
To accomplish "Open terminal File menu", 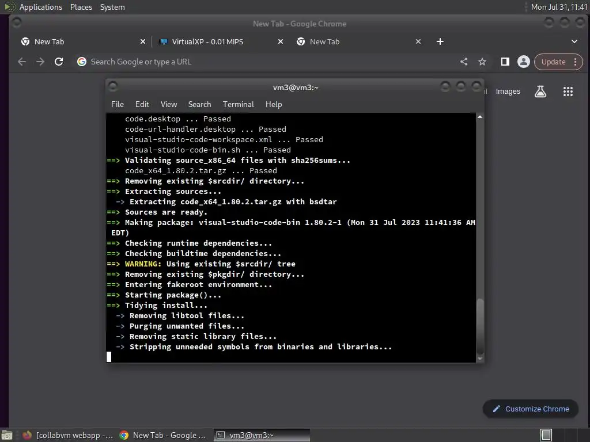I will (x=118, y=105).
